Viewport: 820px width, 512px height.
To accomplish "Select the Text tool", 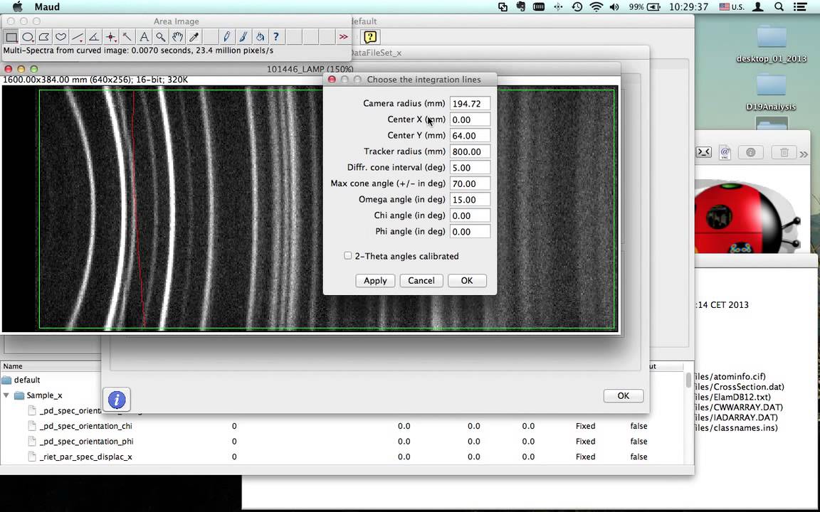I will [x=144, y=37].
